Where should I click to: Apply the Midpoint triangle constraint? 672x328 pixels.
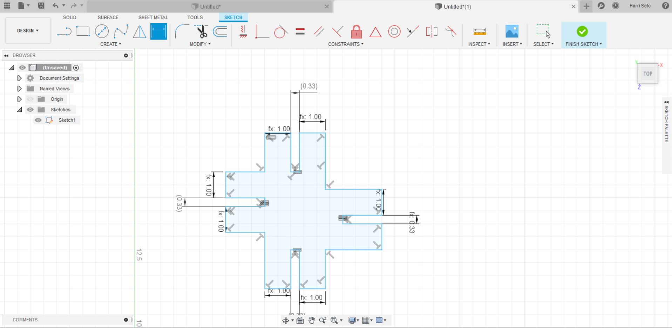(375, 32)
